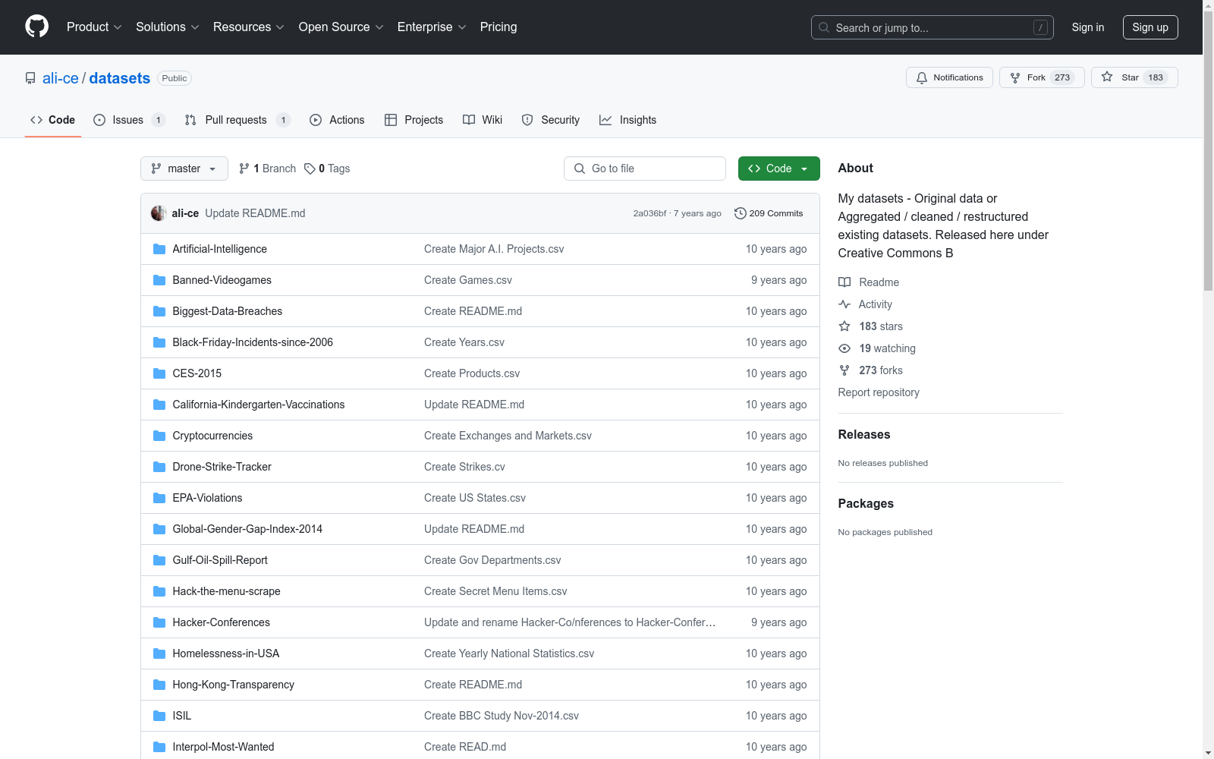Click the Report repository link

click(879, 392)
